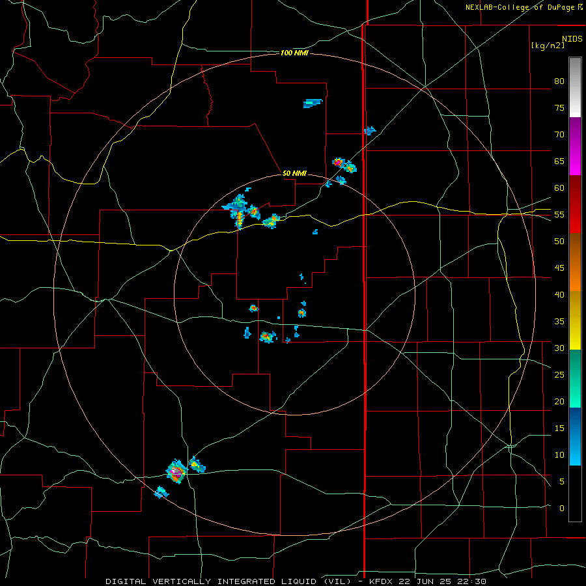The width and height of the screenshot is (586, 586).
Task: Pick the green-teal segment of color scale
Action: coord(575,378)
